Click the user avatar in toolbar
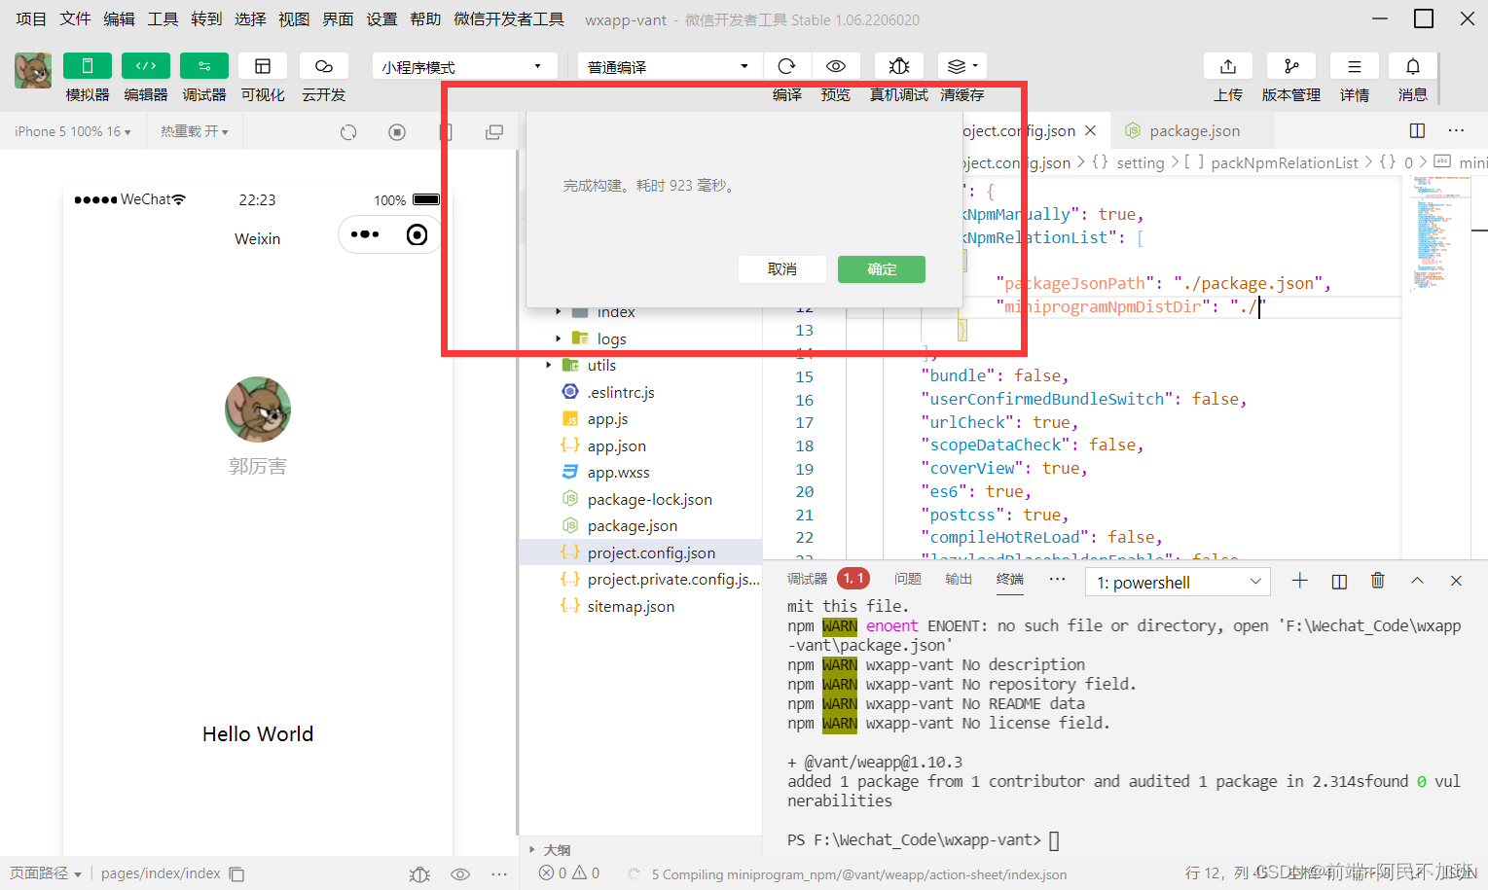 (x=33, y=70)
